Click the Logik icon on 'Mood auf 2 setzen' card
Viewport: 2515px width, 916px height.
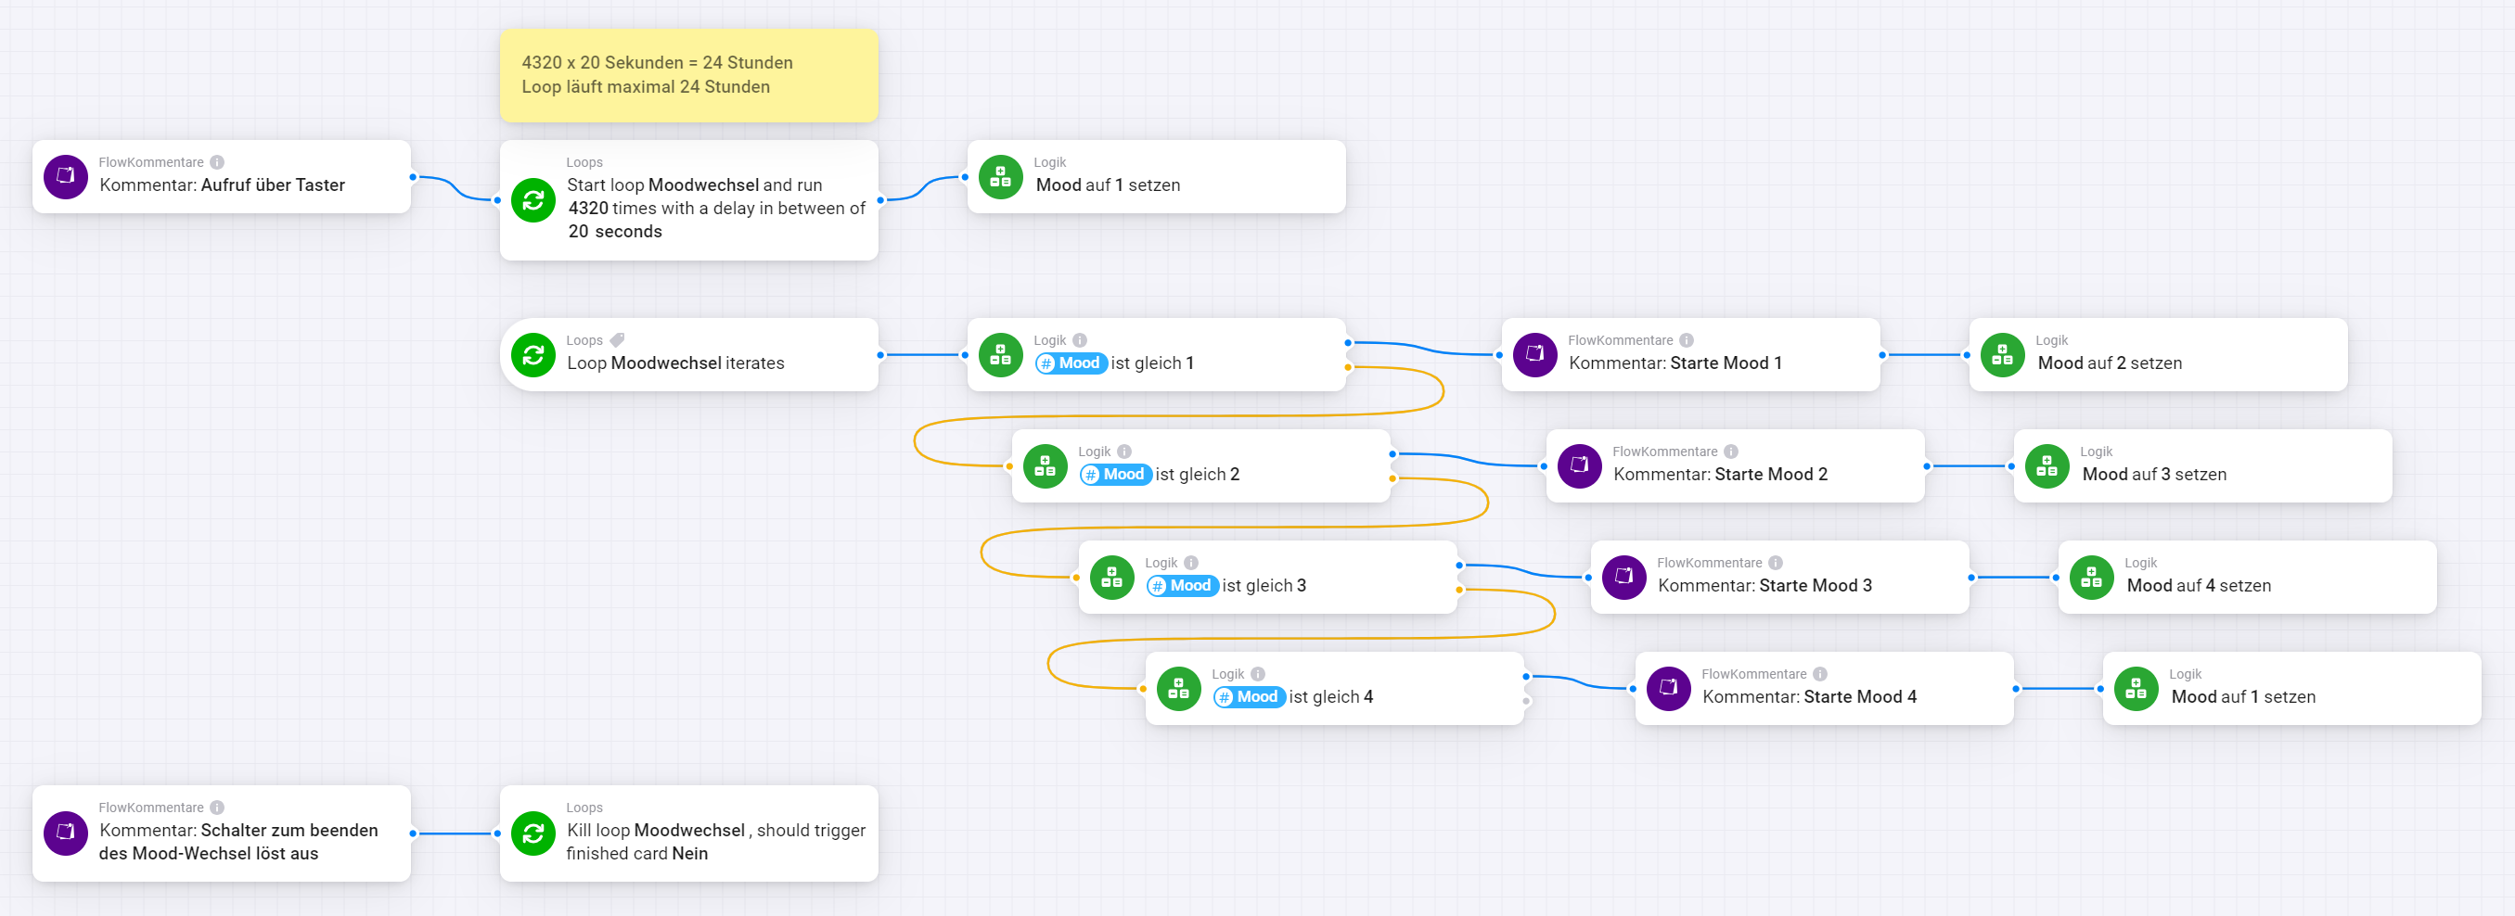[2002, 355]
